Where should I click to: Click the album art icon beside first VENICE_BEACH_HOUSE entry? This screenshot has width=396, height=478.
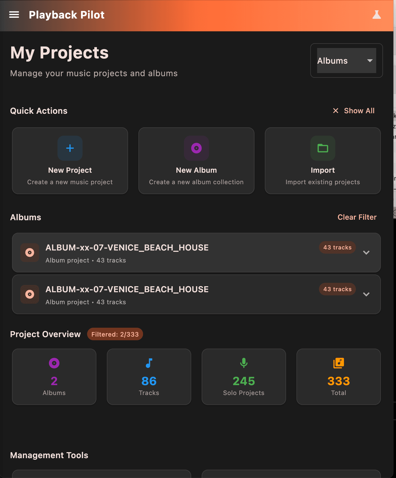point(30,253)
